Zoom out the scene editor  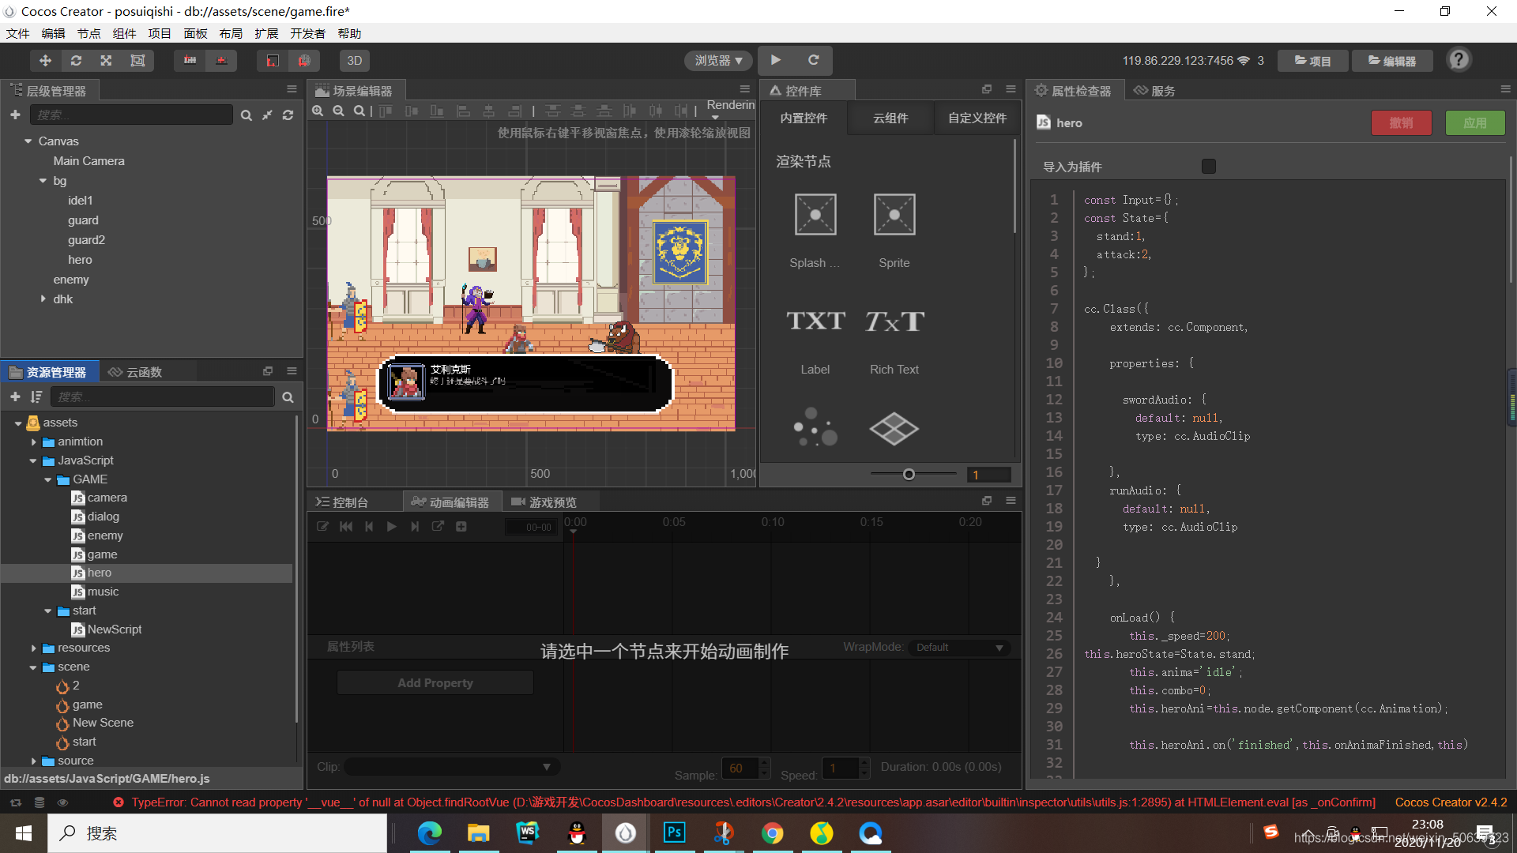[338, 111]
